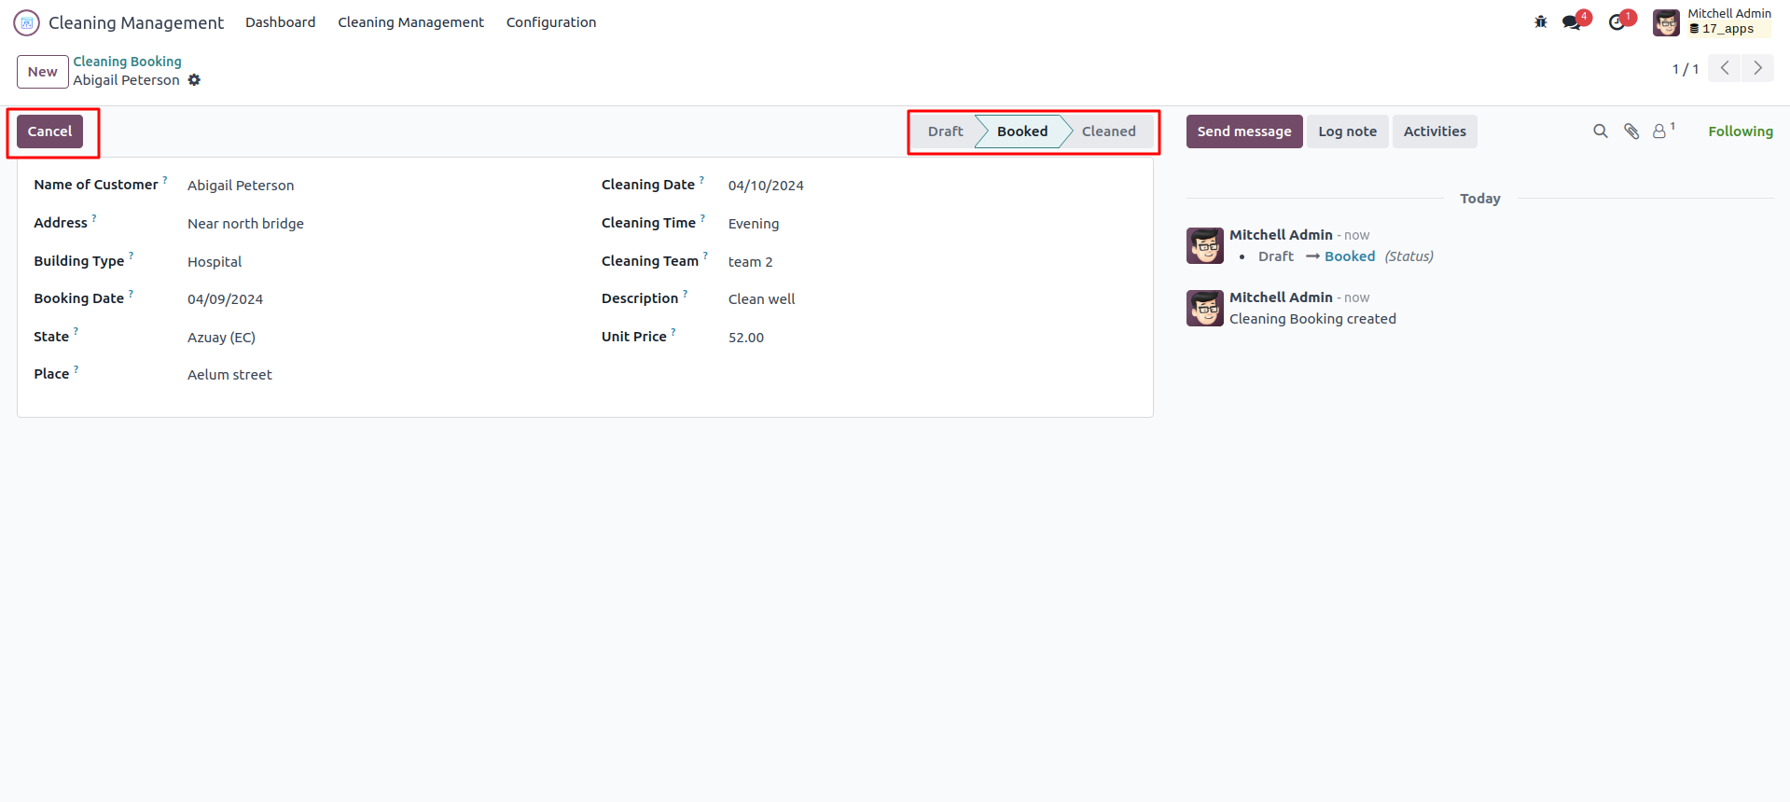Open the activities clock icon
This screenshot has height=802, width=1790.
coord(1617,22)
